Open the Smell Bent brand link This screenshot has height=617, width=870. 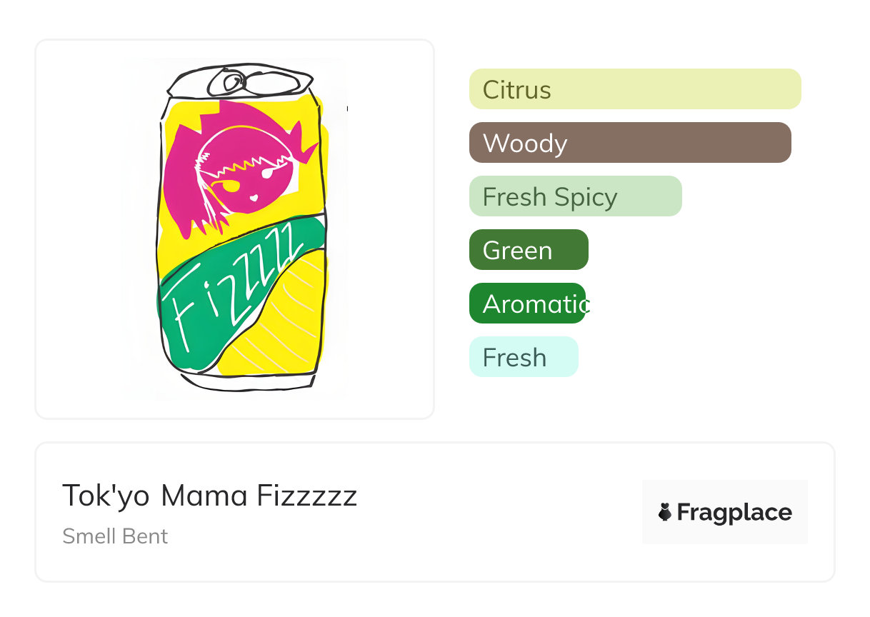click(x=115, y=536)
